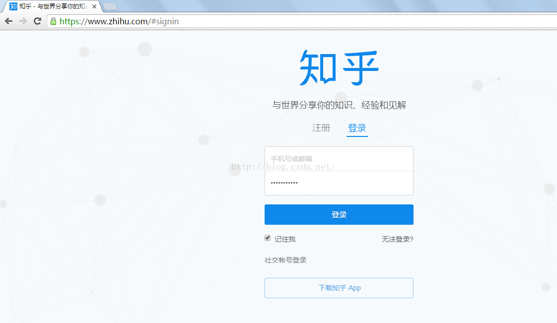
Task: Click the green HTTPS lock icon
Action: (x=53, y=21)
